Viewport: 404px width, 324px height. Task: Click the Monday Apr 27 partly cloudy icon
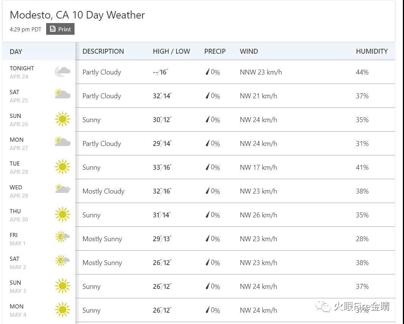coord(62,142)
